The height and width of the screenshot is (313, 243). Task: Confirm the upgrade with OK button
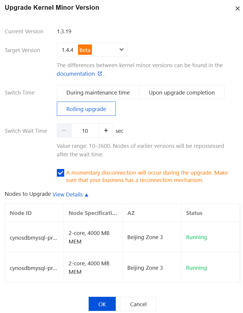102,304
